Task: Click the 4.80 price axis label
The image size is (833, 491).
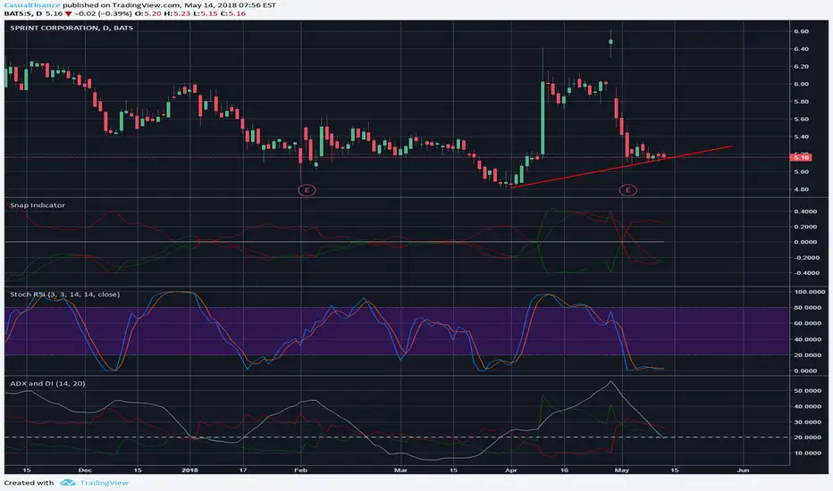Action: click(x=801, y=189)
